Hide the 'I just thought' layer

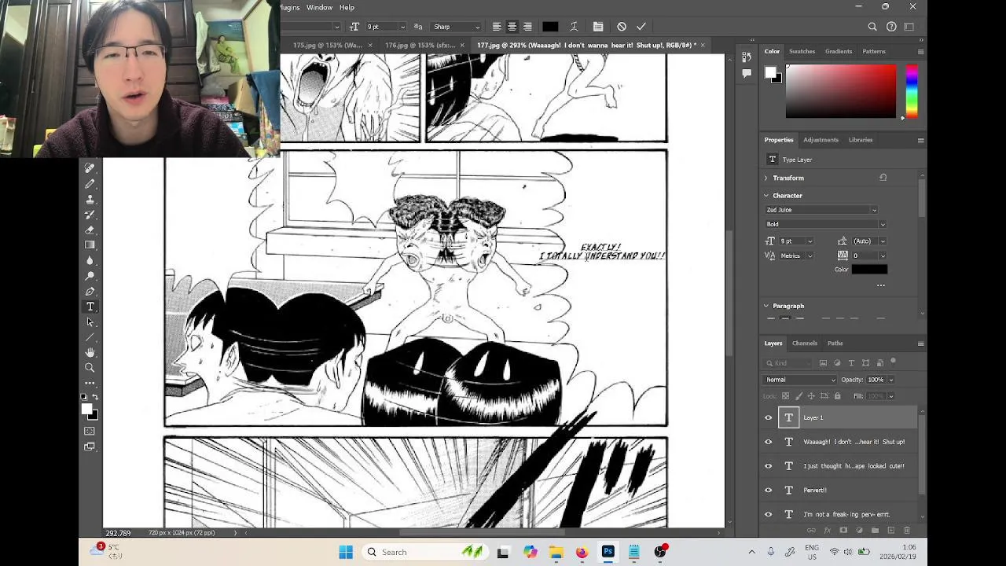tap(769, 466)
